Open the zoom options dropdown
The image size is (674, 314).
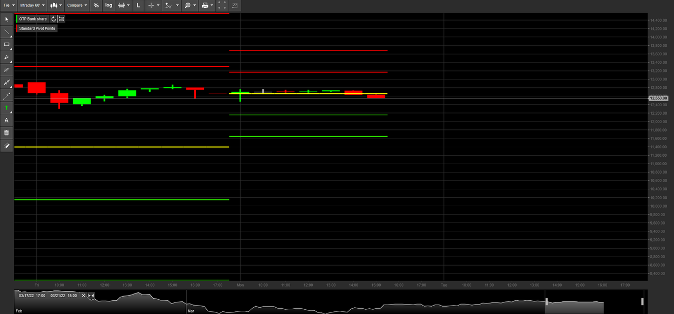[x=190, y=5]
